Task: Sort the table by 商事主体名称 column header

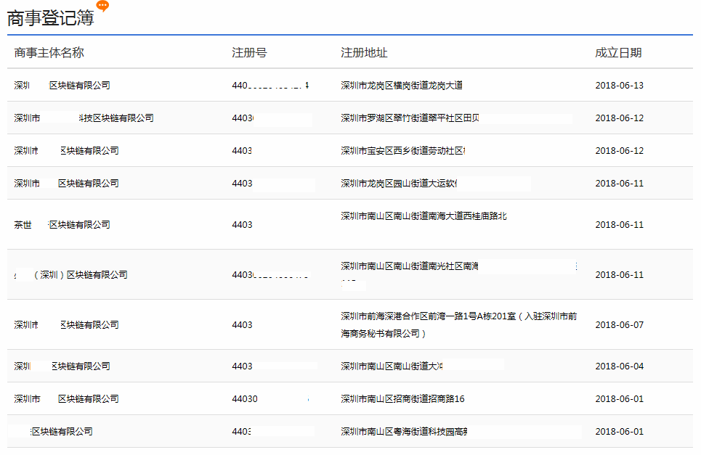Action: 49,52
